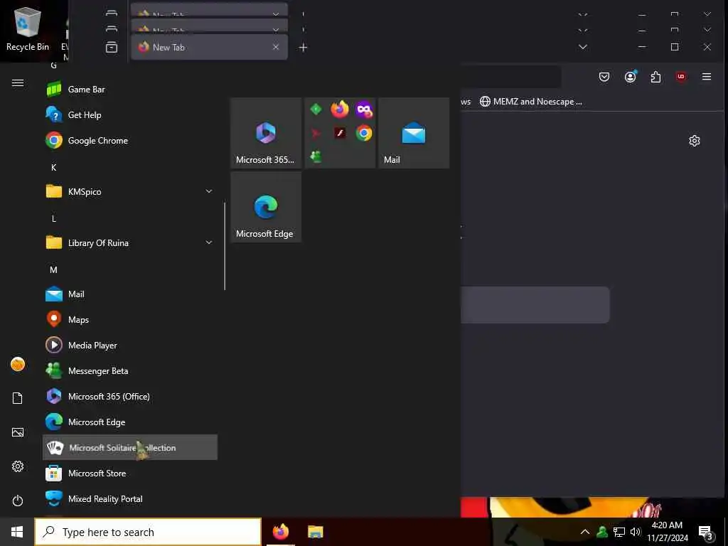Click the user account avatar in Start
The width and height of the screenshot is (728, 546).
coord(18,364)
